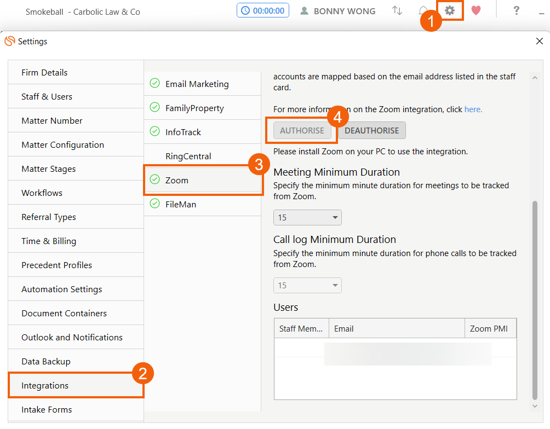Screen dimensions: 550x429
Task: Go to Outlook and Notifications
Action: coord(76,338)
